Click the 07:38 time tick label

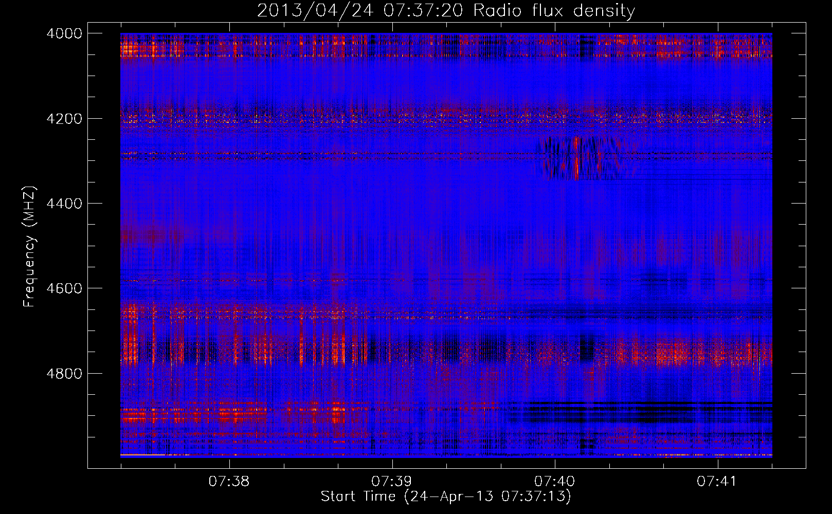point(229,482)
